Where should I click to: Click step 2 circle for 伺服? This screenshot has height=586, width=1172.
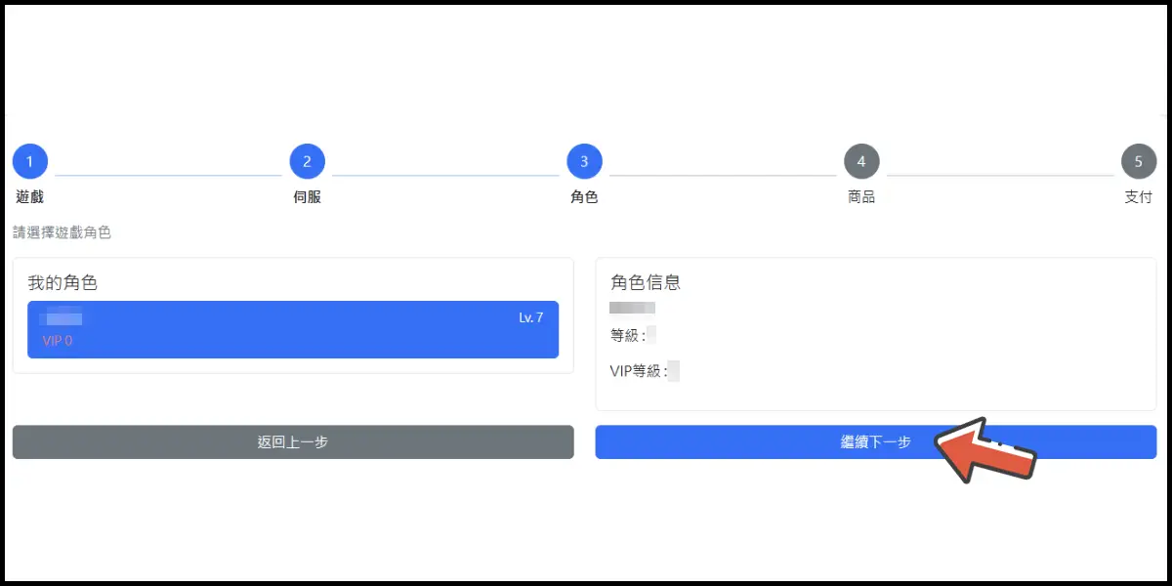(x=307, y=161)
